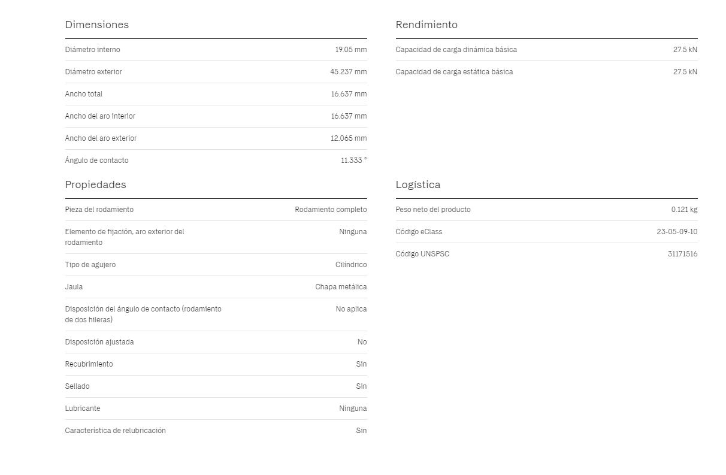Image resolution: width=726 pixels, height=475 pixels.
Task: Select the Lubricante row label
Action: point(83,409)
